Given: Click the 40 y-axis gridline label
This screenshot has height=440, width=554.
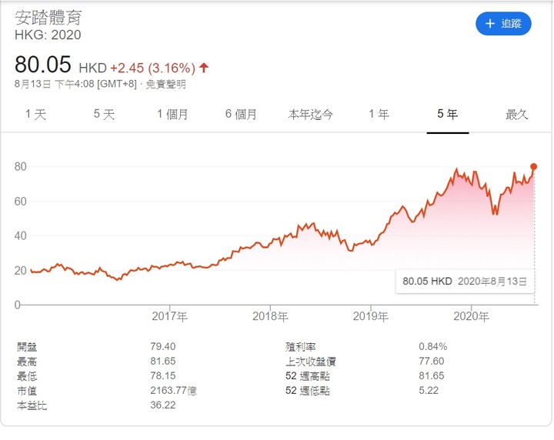Looking at the screenshot, I should pyautogui.click(x=21, y=236).
